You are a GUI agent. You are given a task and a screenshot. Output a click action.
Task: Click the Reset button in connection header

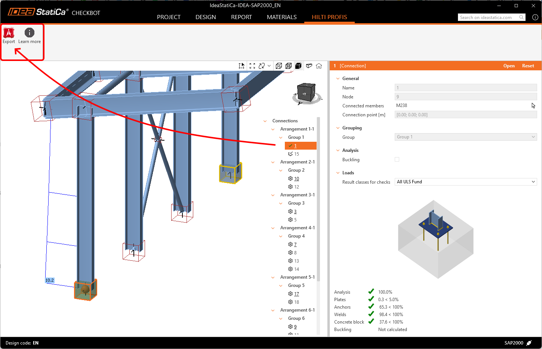528,66
